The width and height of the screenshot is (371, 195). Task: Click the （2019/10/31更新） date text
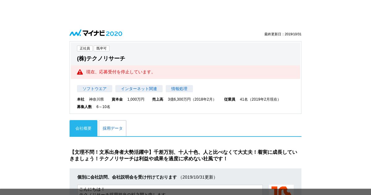pyautogui.click(x=198, y=177)
